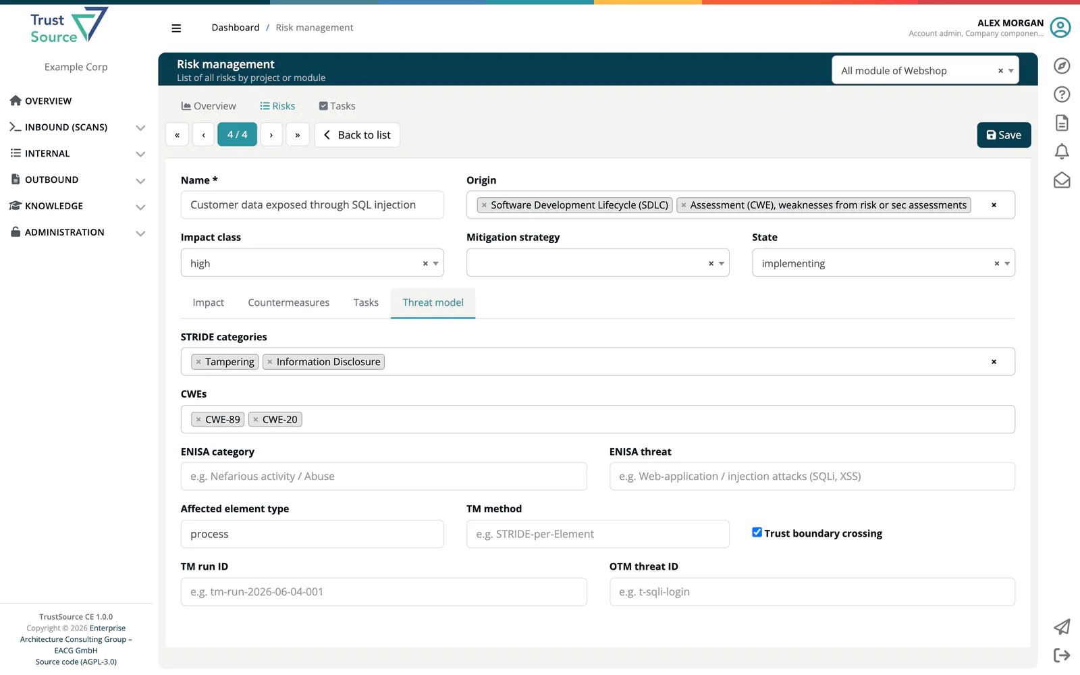Remove the Information Disclosure tag
The height and width of the screenshot is (675, 1080).
point(269,362)
